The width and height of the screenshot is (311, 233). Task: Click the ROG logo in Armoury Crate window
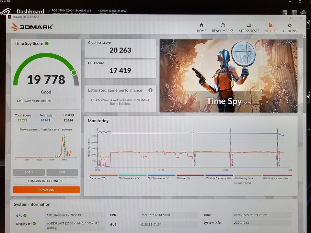(6, 12)
